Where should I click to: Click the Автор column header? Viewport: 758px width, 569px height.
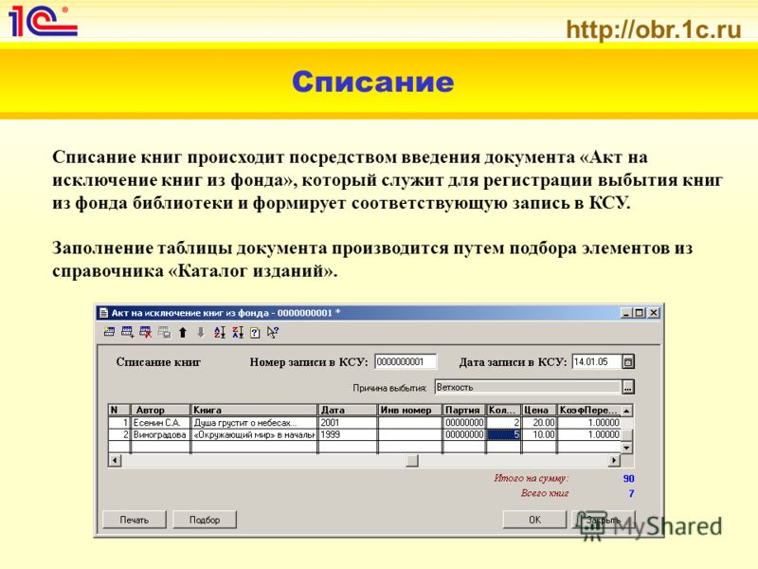(x=161, y=410)
